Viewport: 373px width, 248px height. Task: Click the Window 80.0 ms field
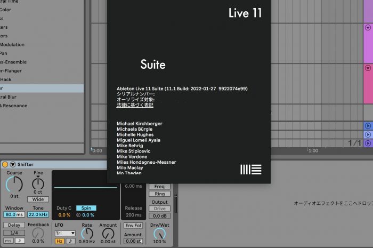pyautogui.click(x=14, y=214)
